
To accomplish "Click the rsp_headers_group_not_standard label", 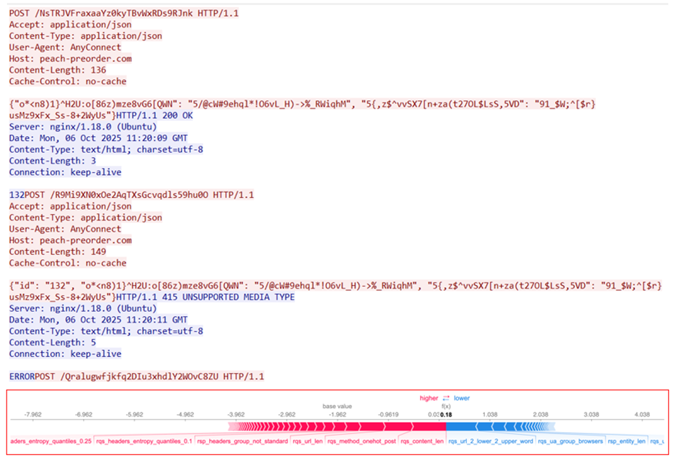I will 242,442.
